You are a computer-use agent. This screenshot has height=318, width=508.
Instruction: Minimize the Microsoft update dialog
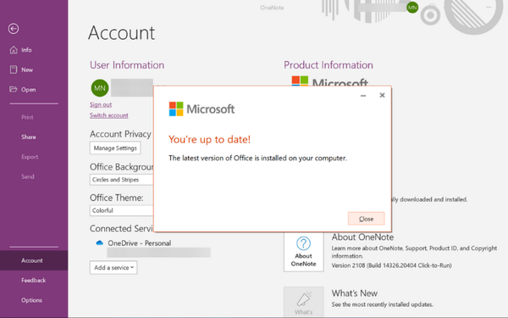click(x=363, y=95)
